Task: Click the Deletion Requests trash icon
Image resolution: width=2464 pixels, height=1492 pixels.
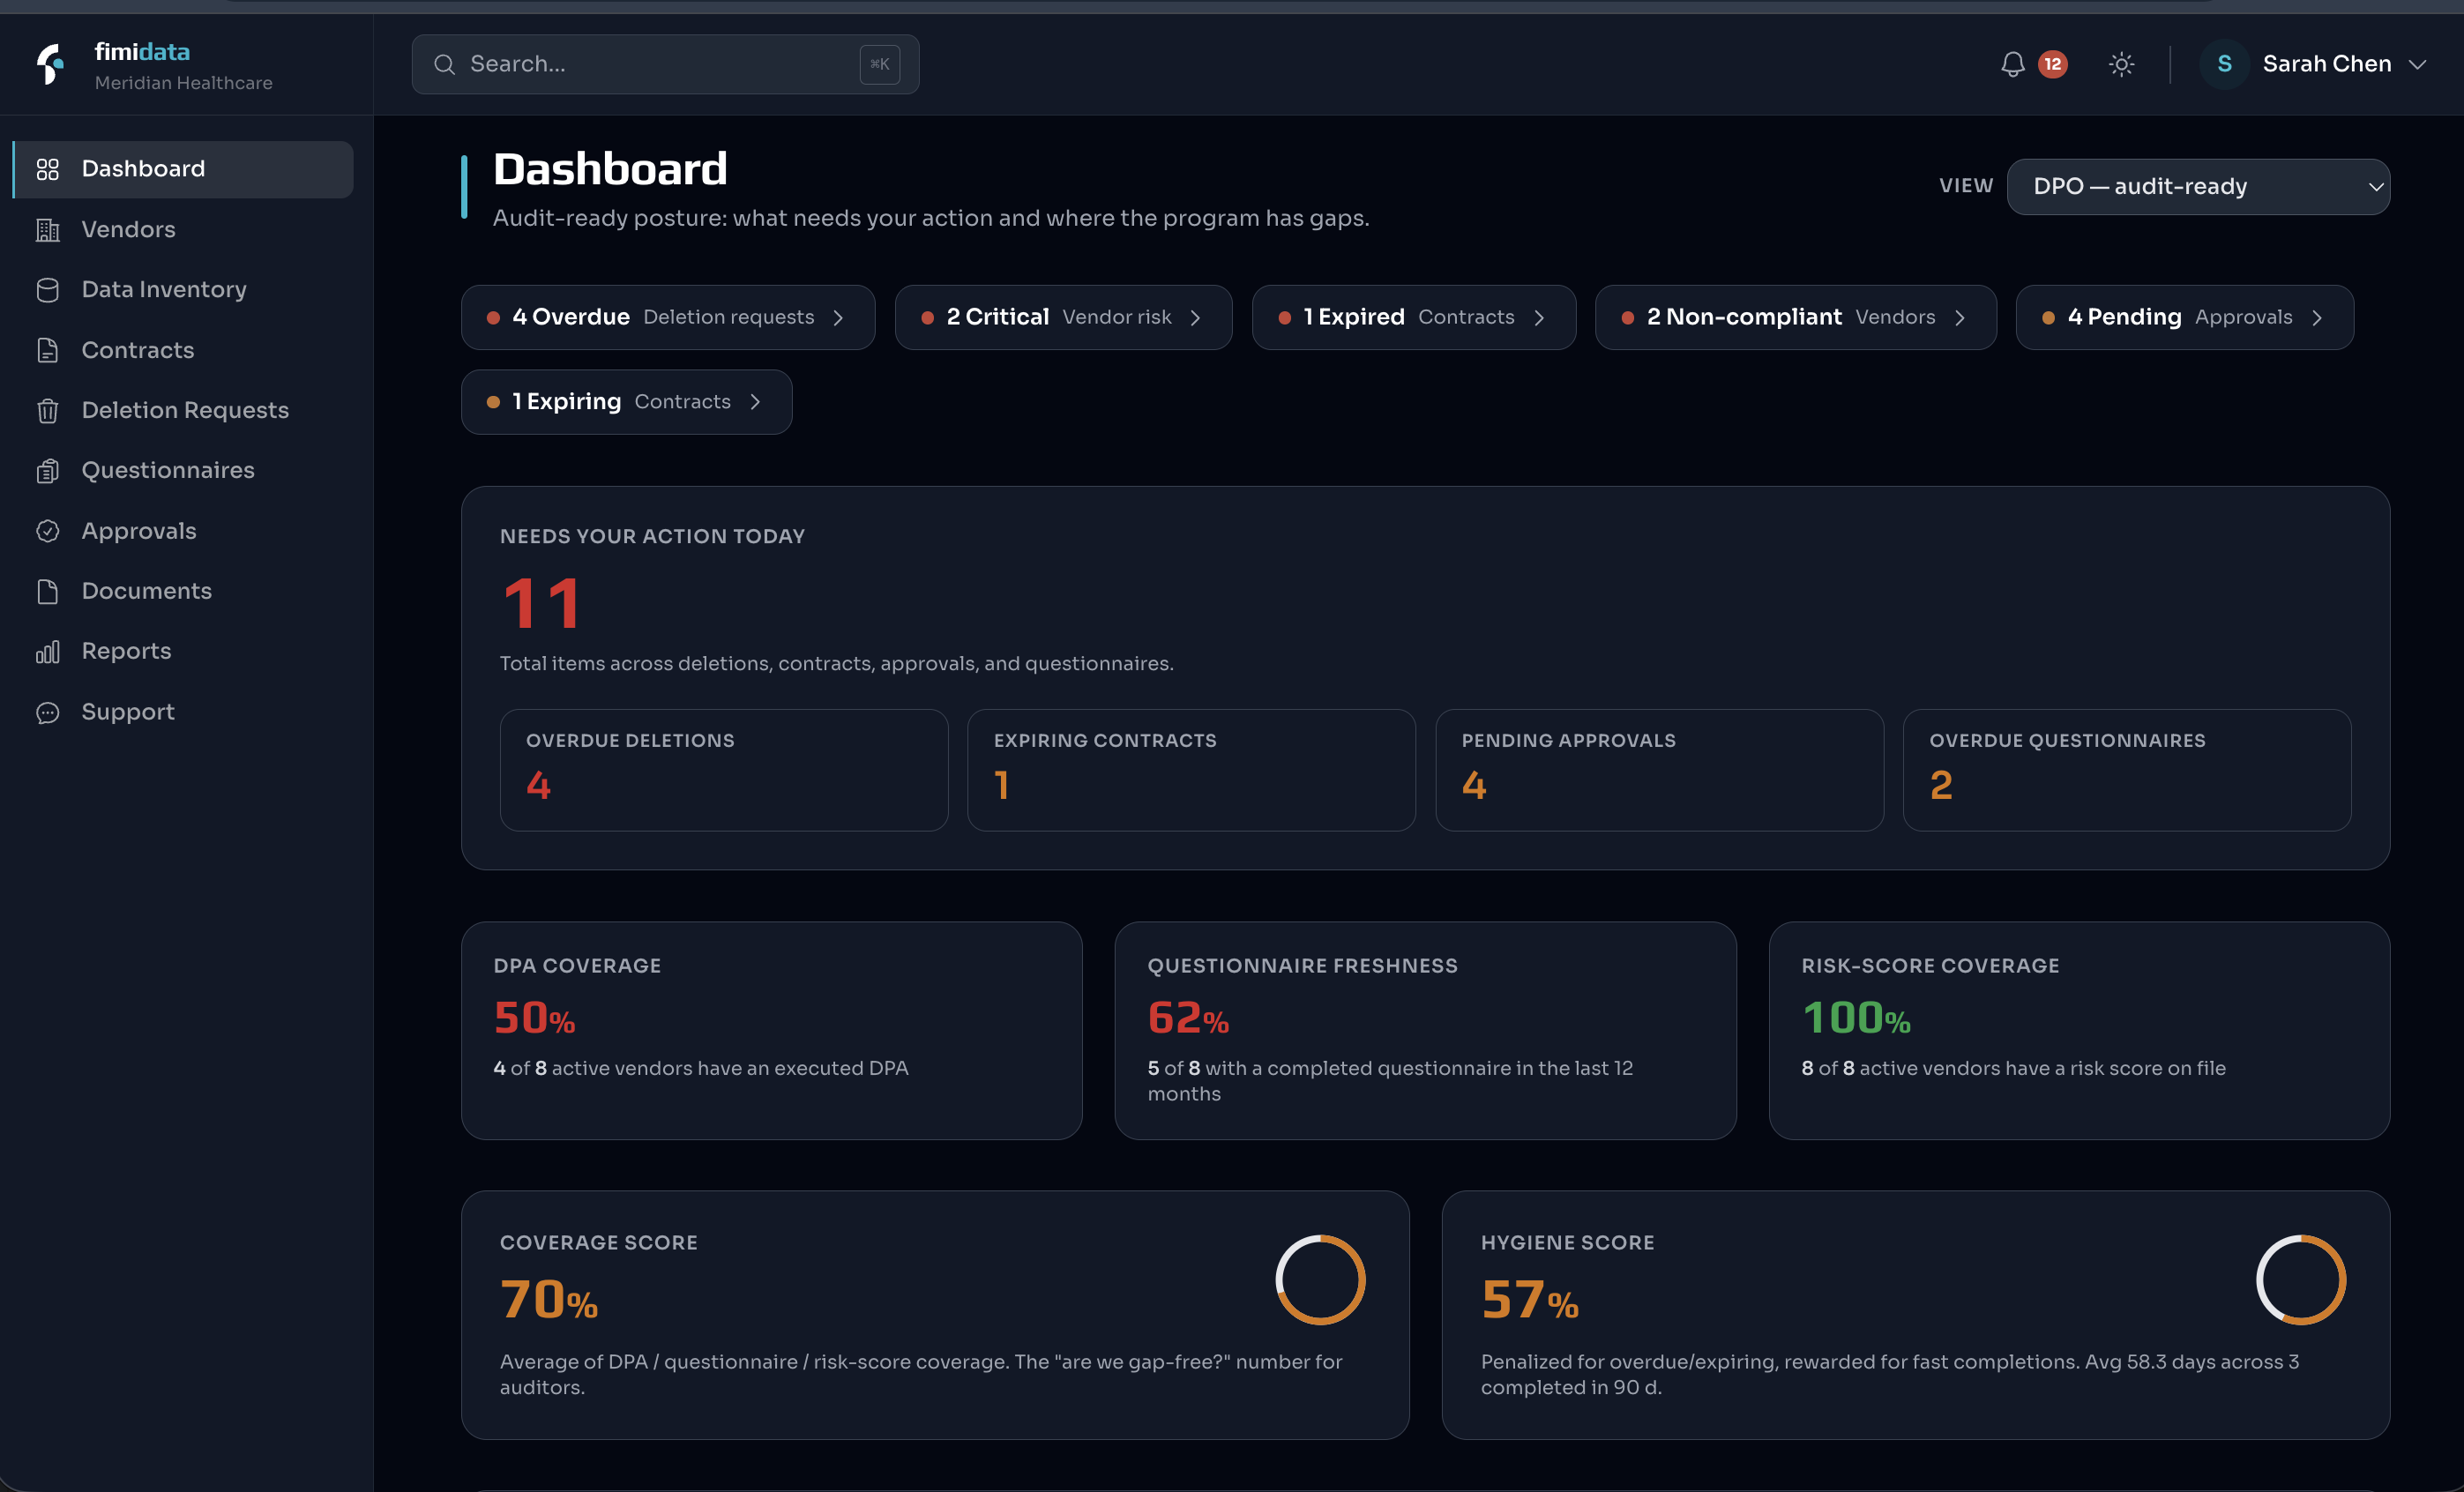Action: click(47, 410)
